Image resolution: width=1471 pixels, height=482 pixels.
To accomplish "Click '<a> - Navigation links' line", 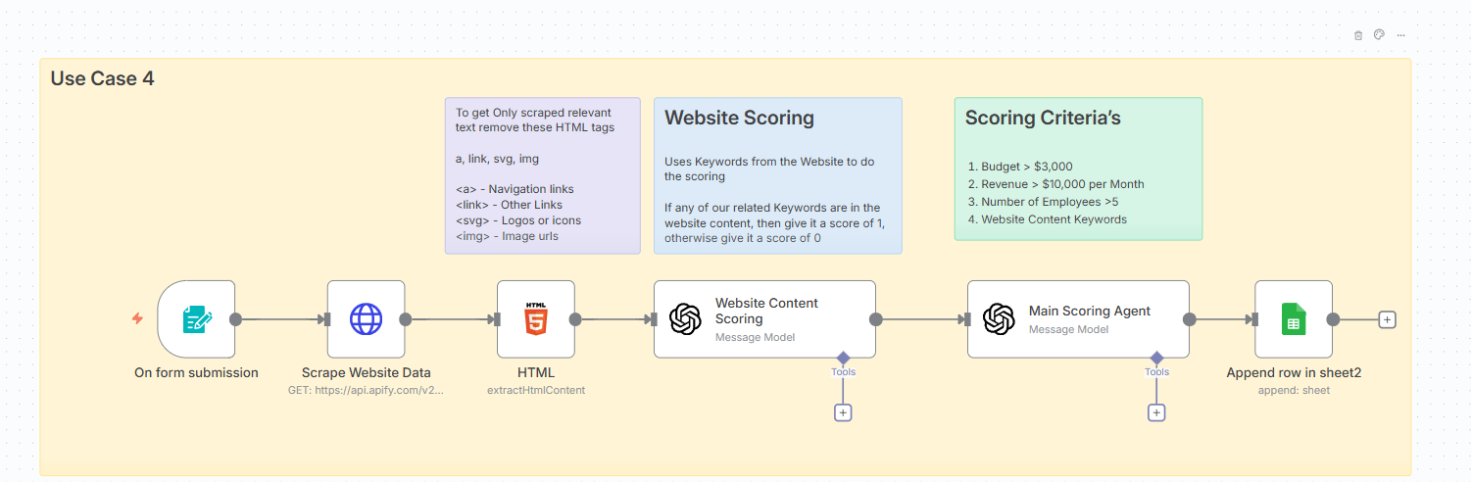I will pos(515,189).
